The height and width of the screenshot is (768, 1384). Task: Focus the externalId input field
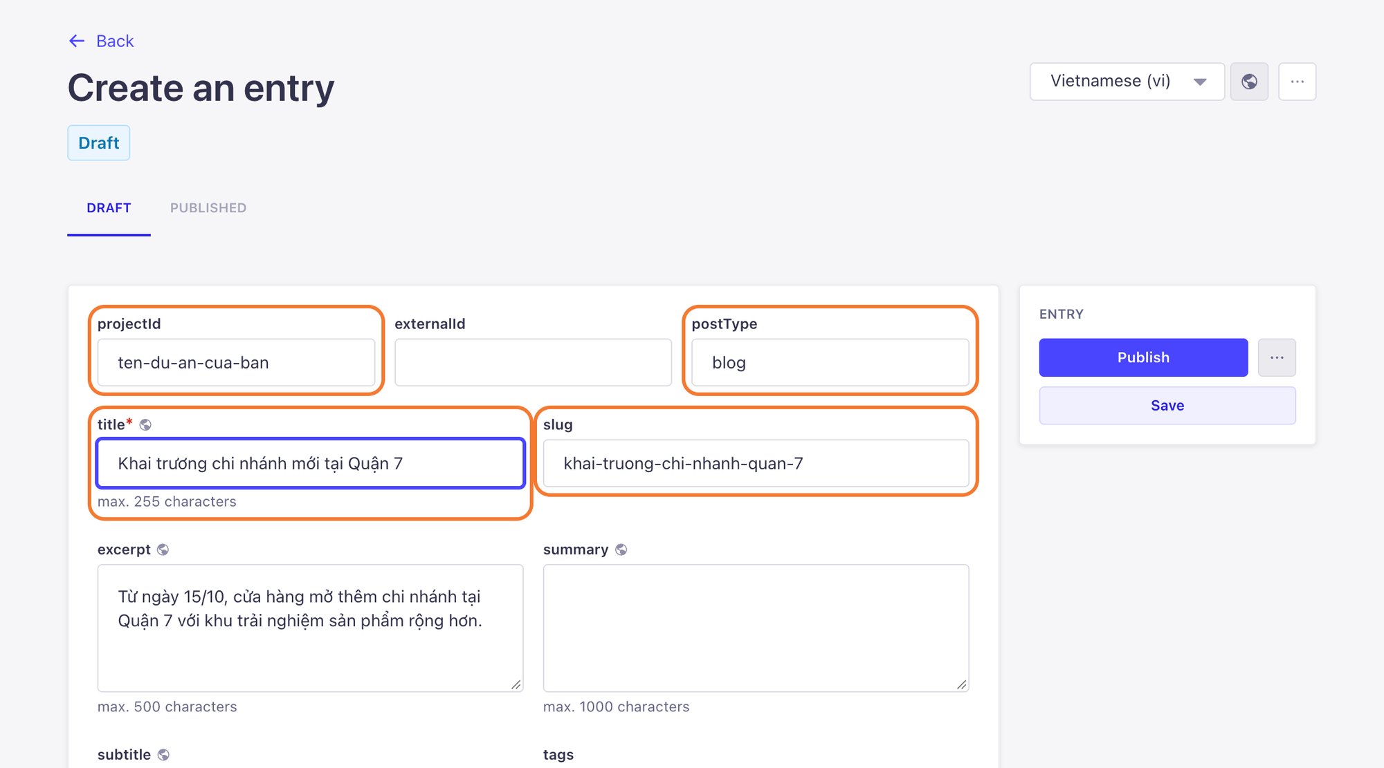coord(533,362)
